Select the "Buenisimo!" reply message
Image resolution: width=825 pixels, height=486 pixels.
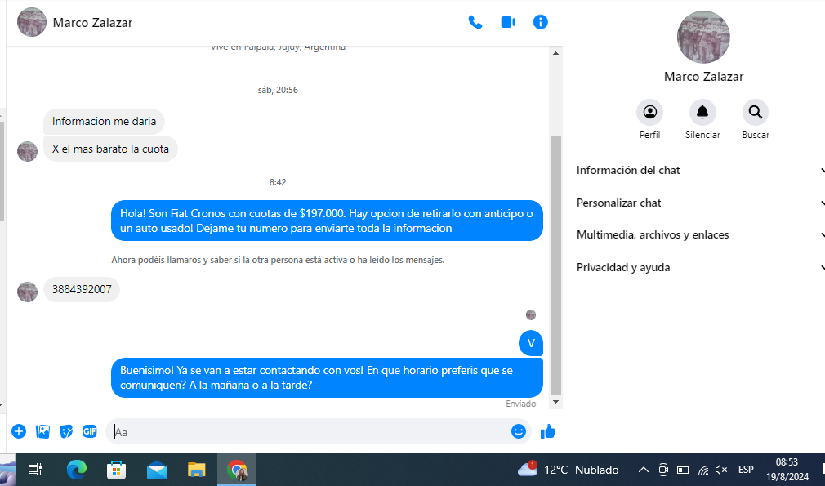[327, 377]
